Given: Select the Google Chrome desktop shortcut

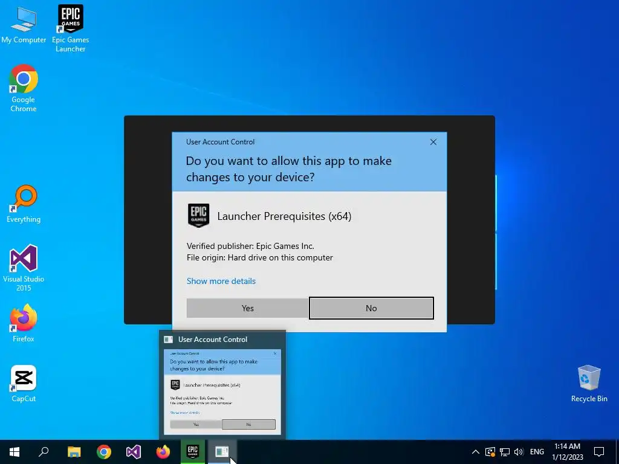Looking at the screenshot, I should point(24,88).
